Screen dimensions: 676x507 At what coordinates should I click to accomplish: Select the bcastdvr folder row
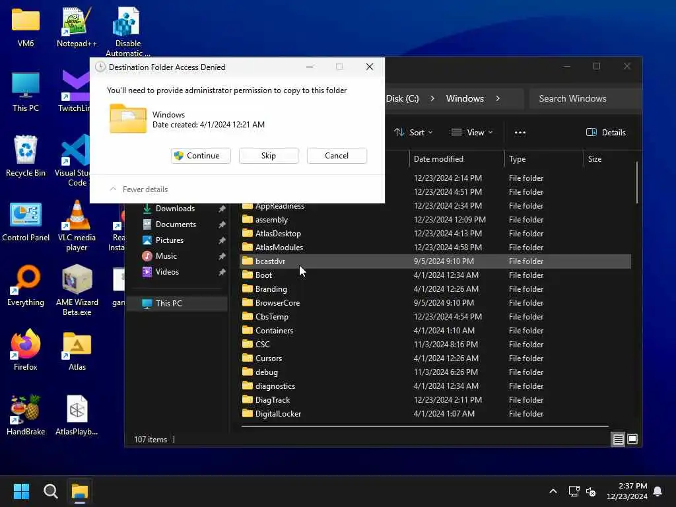(436, 261)
